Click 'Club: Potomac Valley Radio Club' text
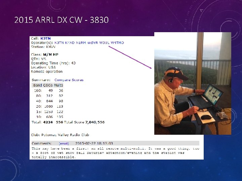The height and width of the screenshot is (181, 242). point(60,135)
